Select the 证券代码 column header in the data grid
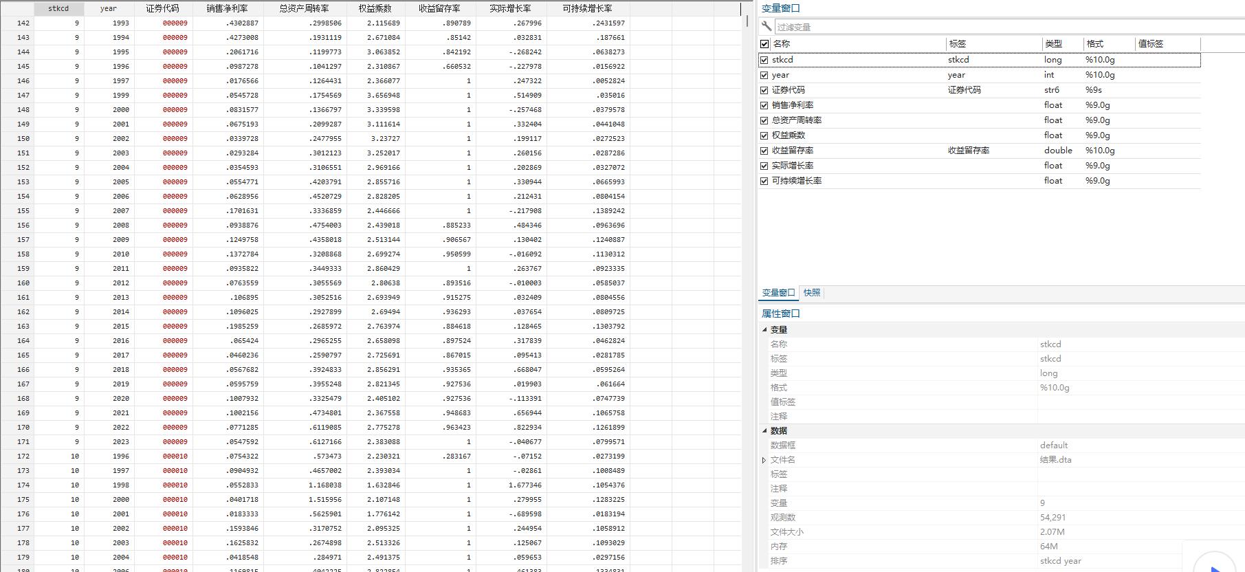 (x=163, y=8)
